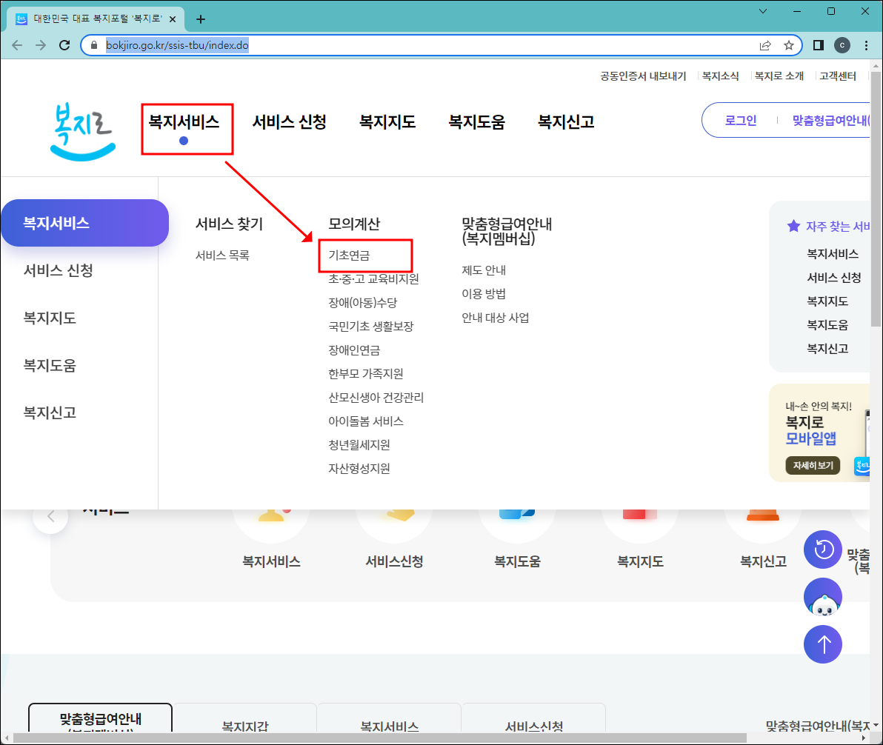
Task: Click the 로그인 button
Action: click(740, 120)
